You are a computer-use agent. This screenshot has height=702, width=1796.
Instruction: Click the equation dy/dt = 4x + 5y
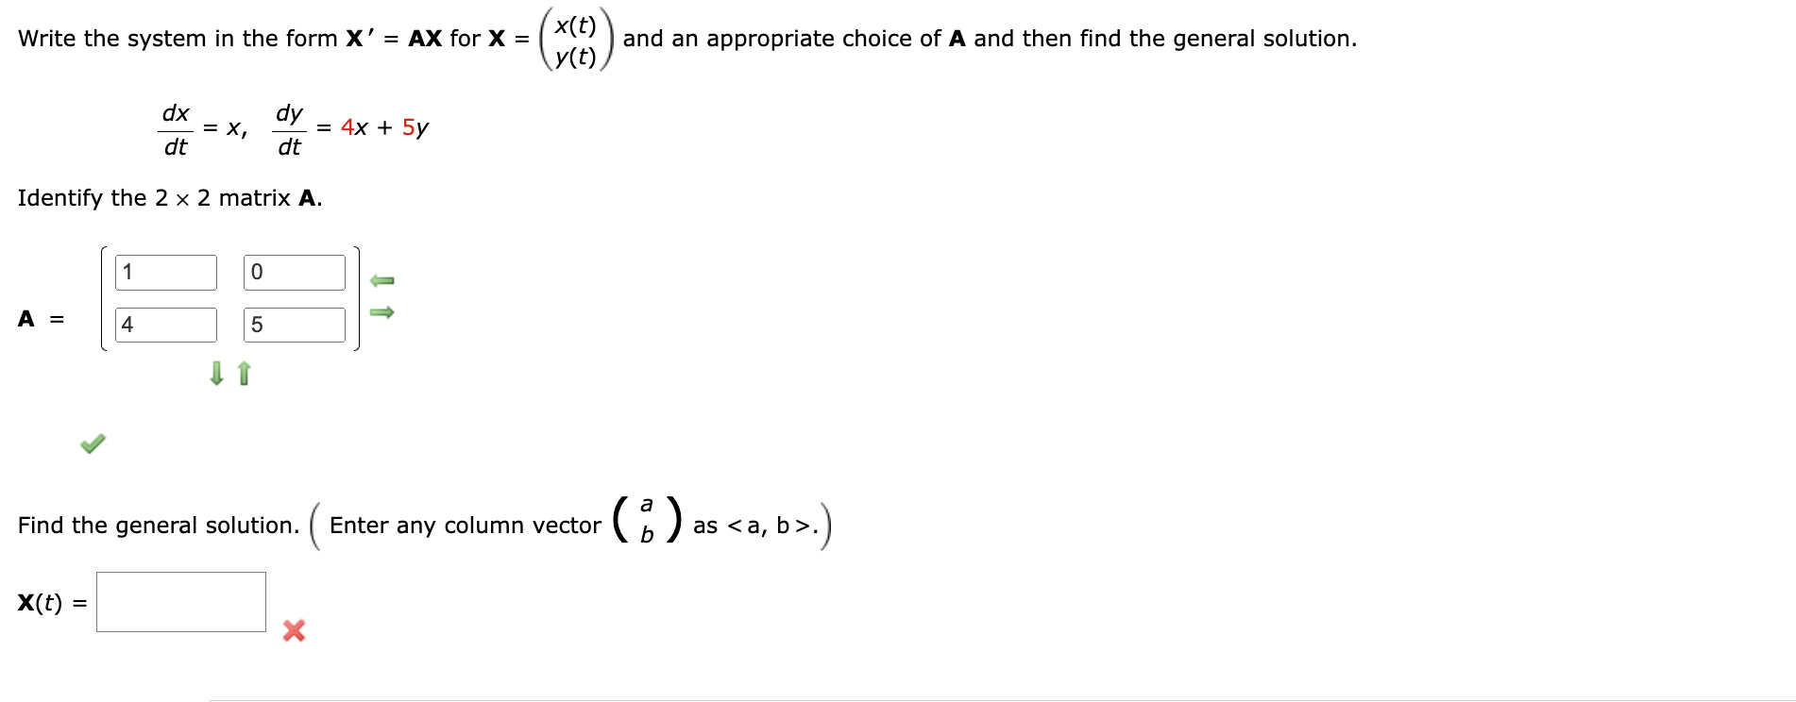click(349, 127)
